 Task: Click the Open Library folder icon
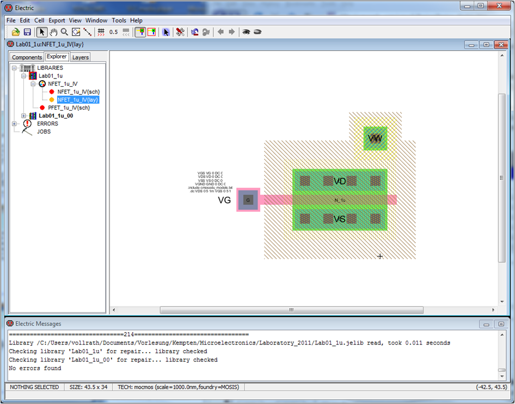click(x=16, y=32)
